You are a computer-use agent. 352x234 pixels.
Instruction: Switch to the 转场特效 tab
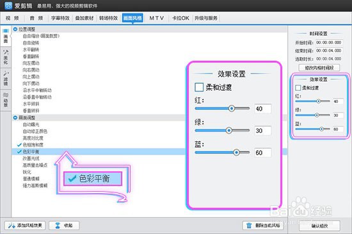(x=108, y=18)
